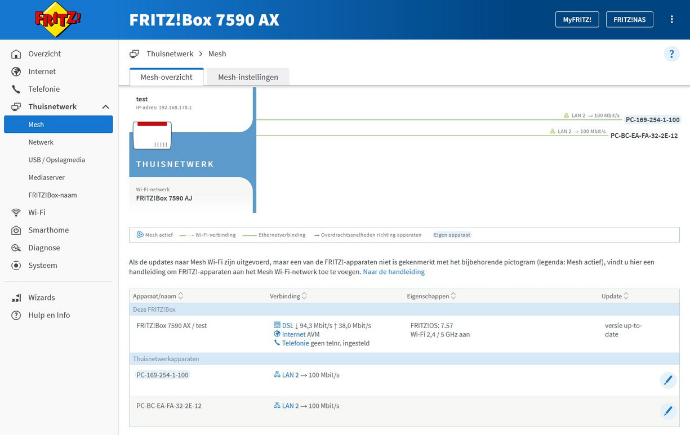This screenshot has width=690, height=435.
Task: Collapse the Thuisnetwerk menu chevron
Action: click(x=105, y=107)
